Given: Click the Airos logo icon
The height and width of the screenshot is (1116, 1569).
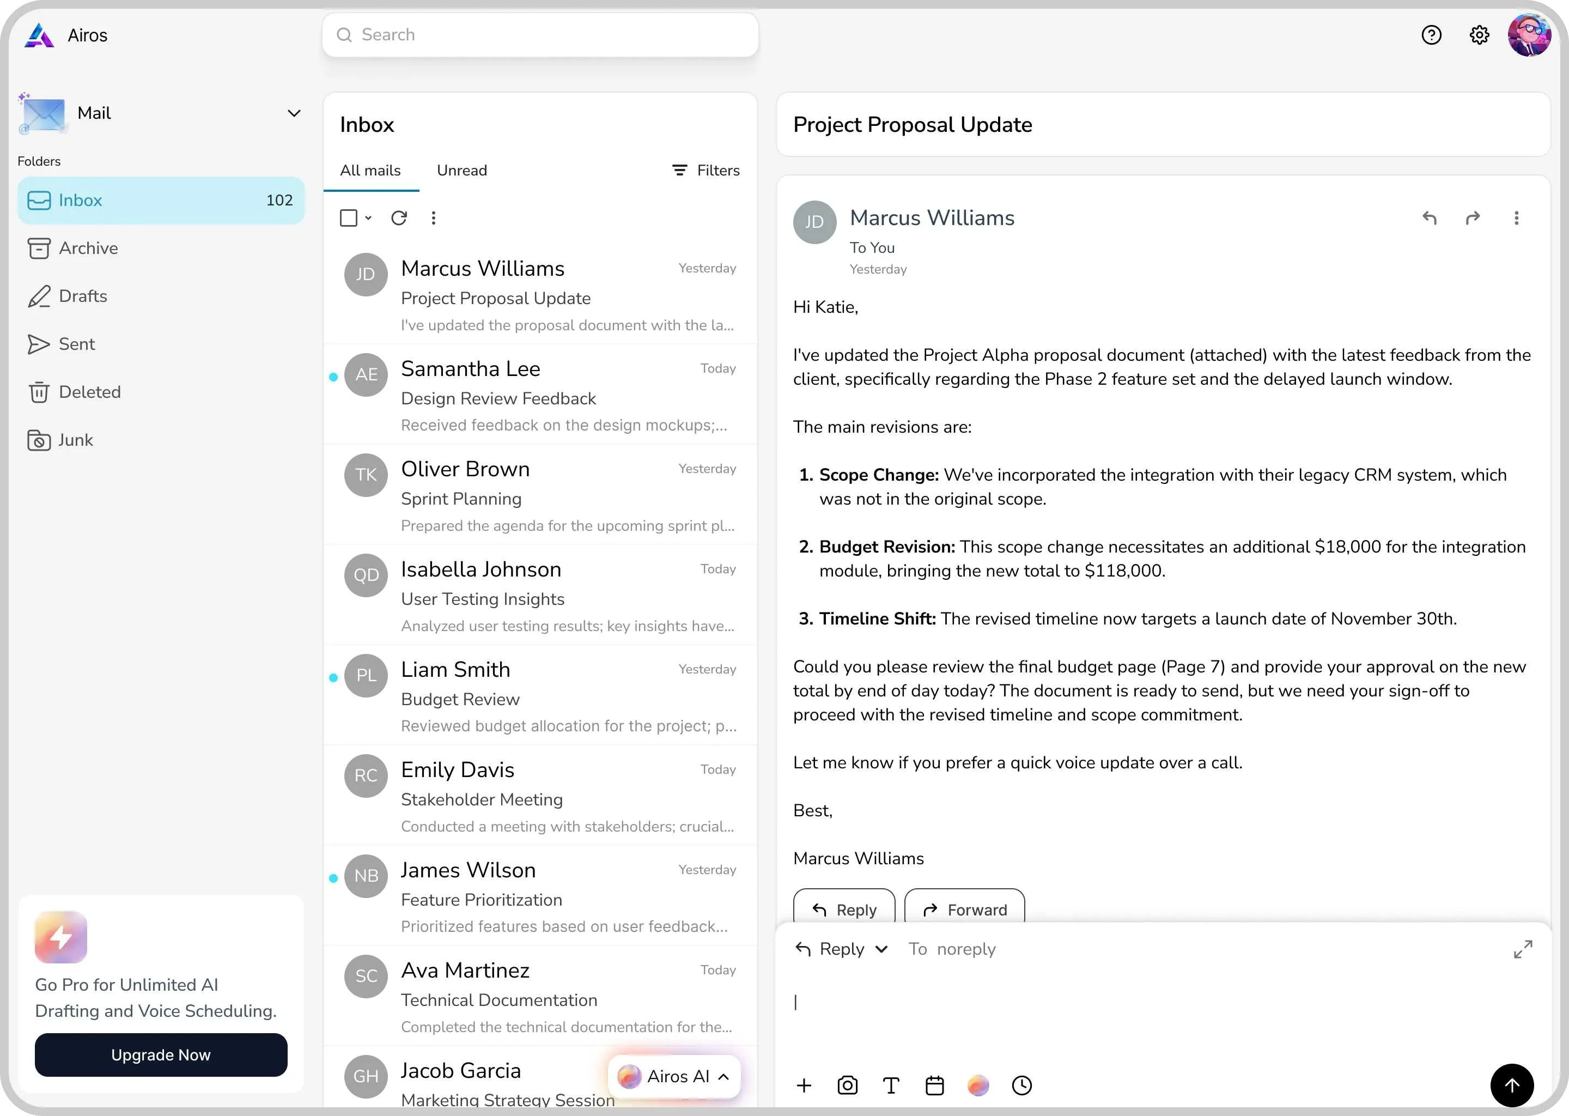Looking at the screenshot, I should click(x=39, y=35).
